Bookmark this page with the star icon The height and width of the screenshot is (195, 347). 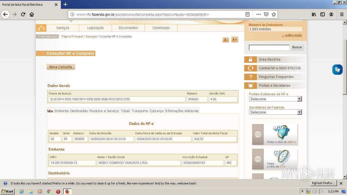(274, 14)
